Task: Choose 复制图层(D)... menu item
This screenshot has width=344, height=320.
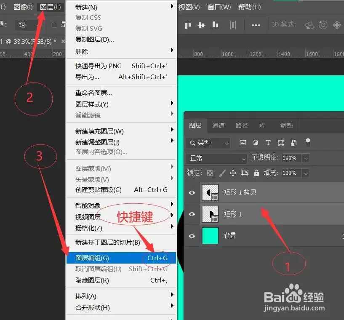Action: (121, 40)
